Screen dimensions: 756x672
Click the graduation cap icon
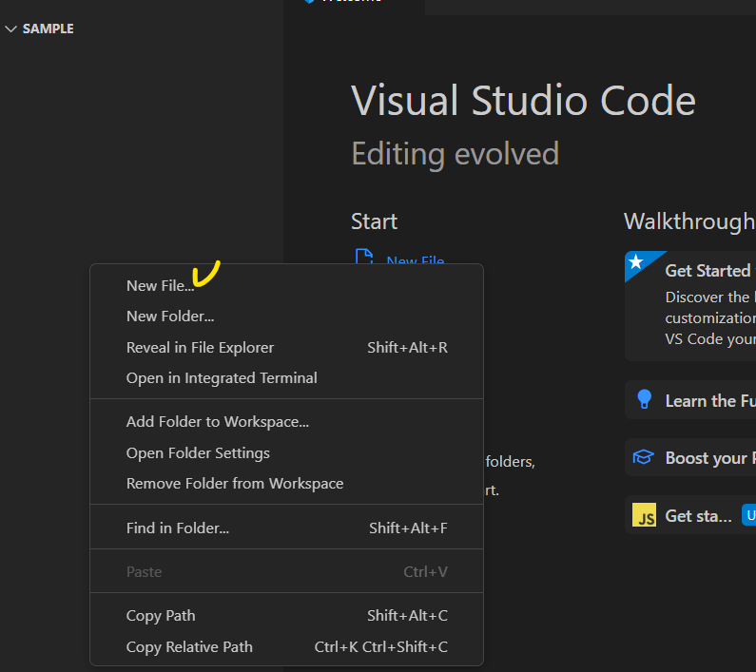[644, 457]
